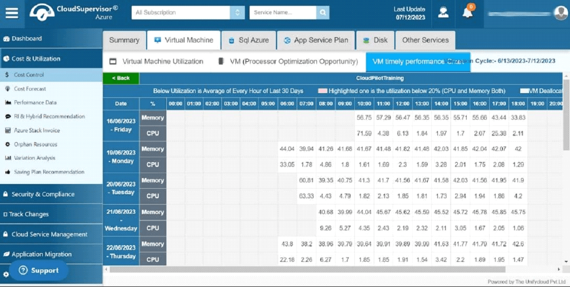The image size is (570, 287).
Task: Click the search magnifier button
Action: 323,12
